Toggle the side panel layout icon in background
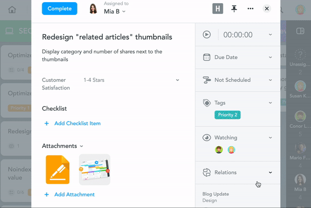Viewport: 311px width, 208px height. 300,31
